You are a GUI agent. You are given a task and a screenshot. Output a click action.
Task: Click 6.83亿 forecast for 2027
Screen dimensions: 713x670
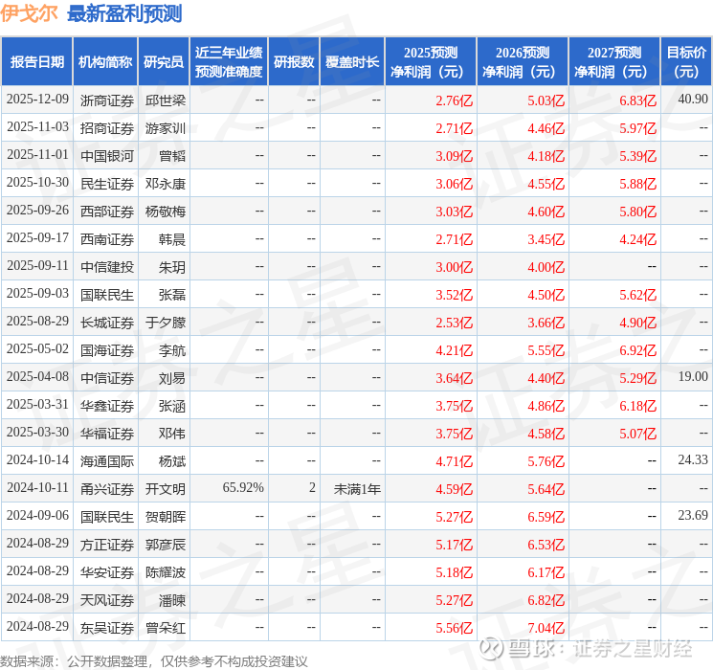[x=637, y=100]
